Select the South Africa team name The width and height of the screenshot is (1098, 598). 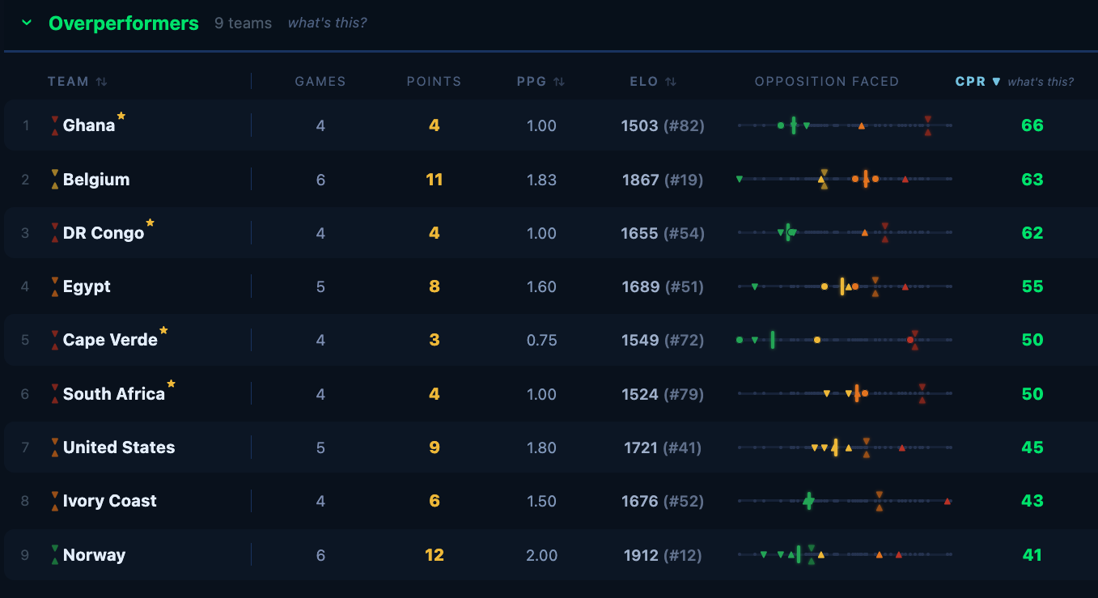[114, 394]
